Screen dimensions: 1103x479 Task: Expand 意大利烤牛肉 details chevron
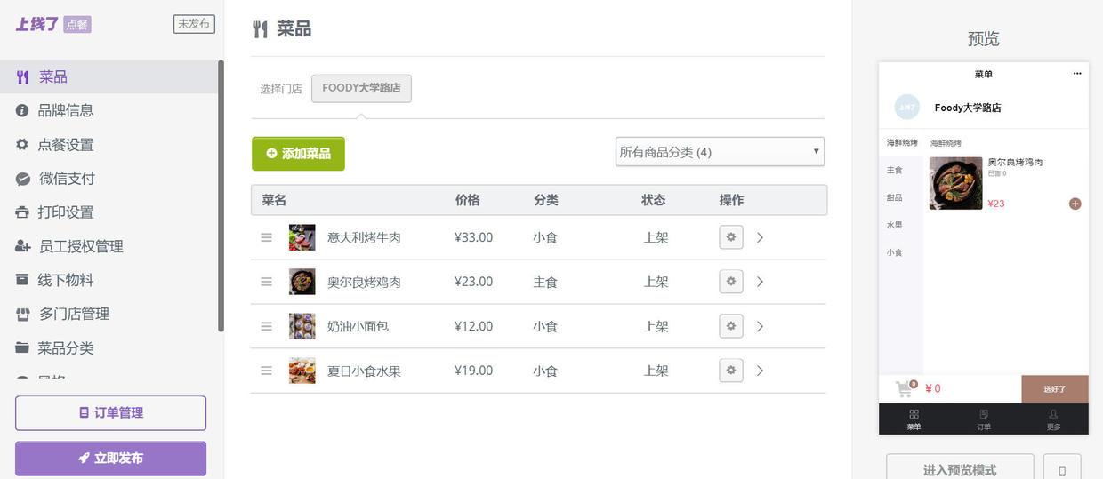[x=760, y=237]
